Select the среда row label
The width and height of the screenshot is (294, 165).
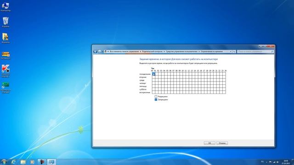pyautogui.click(x=142, y=80)
